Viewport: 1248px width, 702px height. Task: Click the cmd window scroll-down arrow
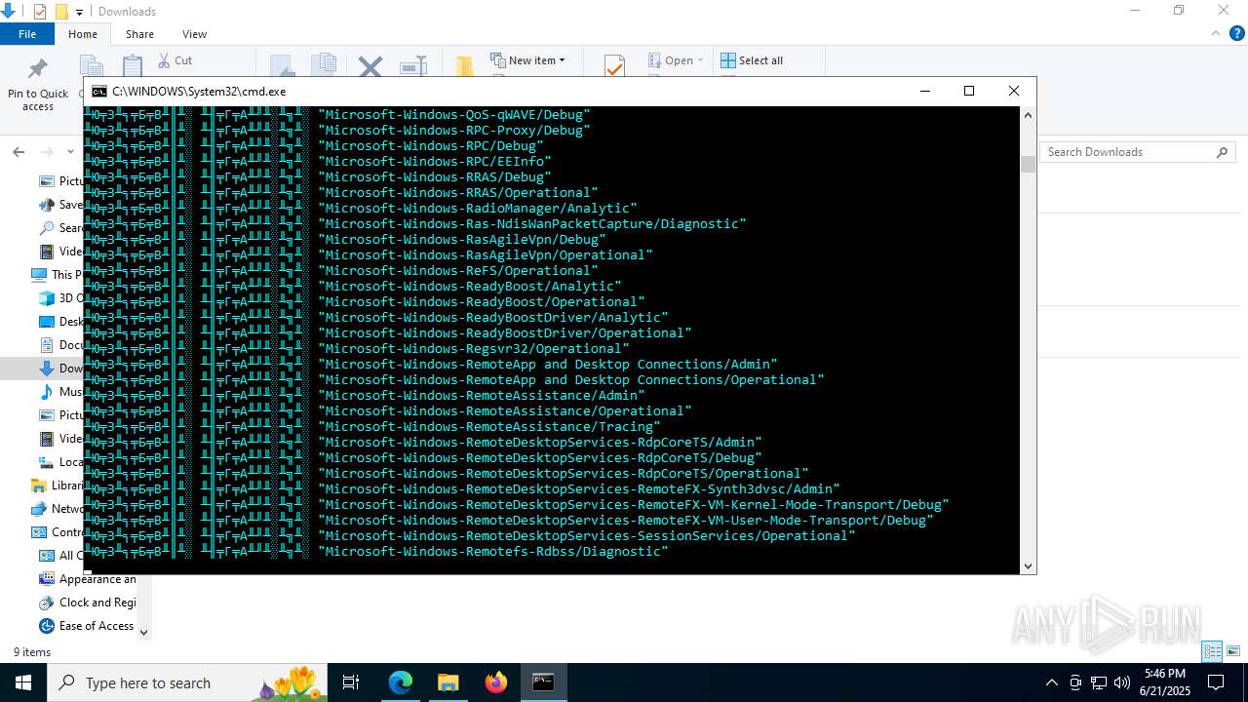(1028, 565)
